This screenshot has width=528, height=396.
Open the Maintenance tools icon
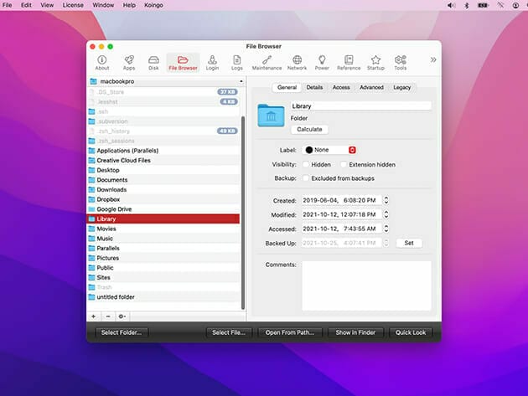point(267,62)
